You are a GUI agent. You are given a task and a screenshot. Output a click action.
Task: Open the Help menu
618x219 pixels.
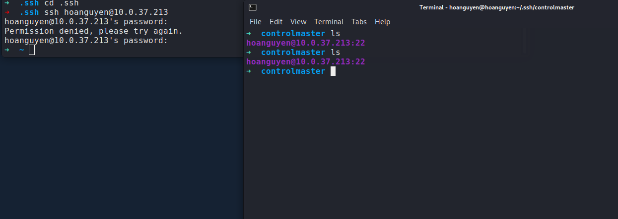point(382,22)
